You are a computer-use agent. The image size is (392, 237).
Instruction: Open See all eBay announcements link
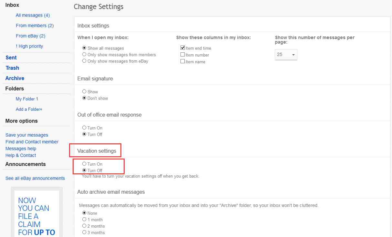35,178
